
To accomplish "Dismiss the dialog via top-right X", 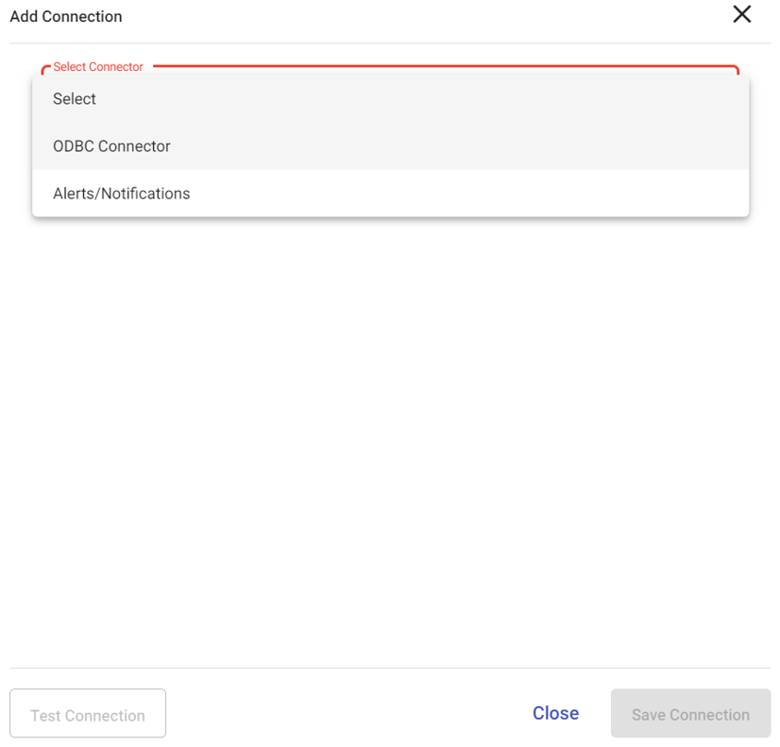I will click(x=741, y=14).
